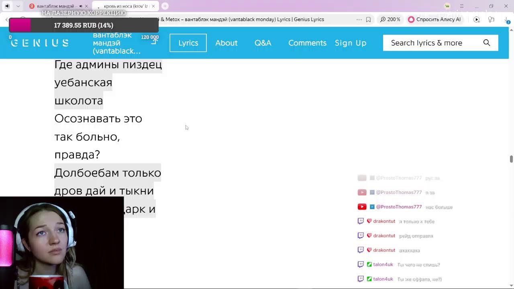Click the streamer webcam overlay
Viewport: 514px width, 289px height.
pos(62,242)
